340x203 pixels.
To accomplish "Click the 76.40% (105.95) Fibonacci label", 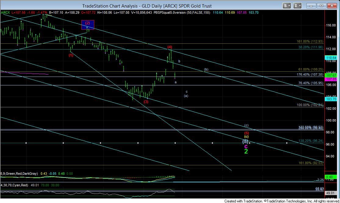I will pyautogui.click(x=311, y=83).
